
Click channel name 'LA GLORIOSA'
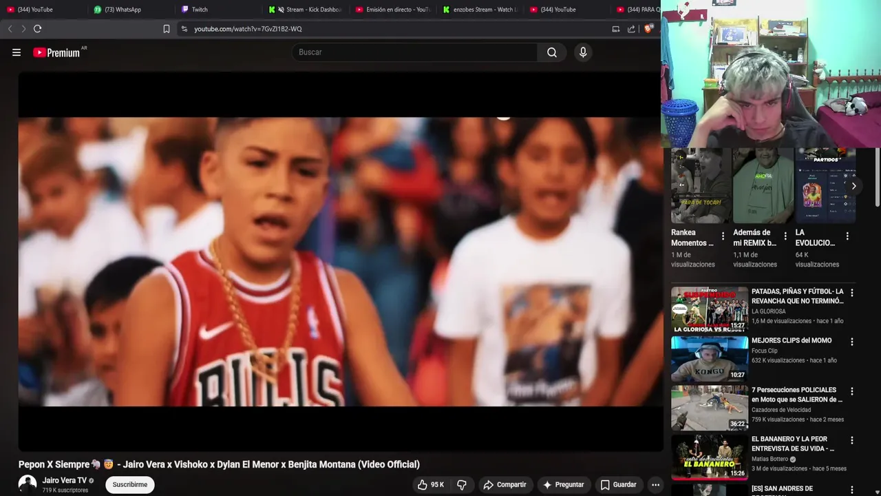[769, 311]
